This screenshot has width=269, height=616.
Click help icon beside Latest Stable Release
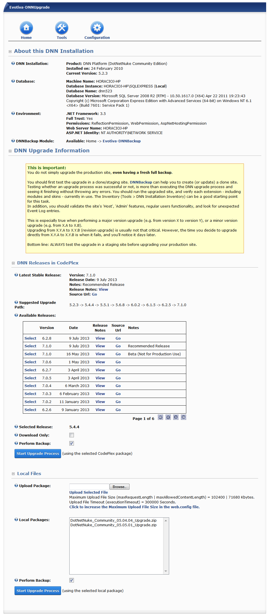tap(16, 275)
